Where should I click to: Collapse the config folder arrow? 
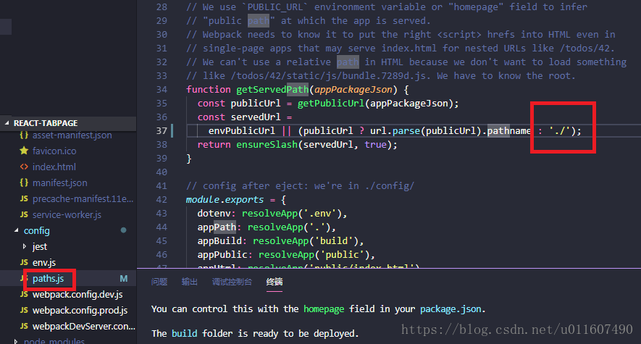(17, 230)
